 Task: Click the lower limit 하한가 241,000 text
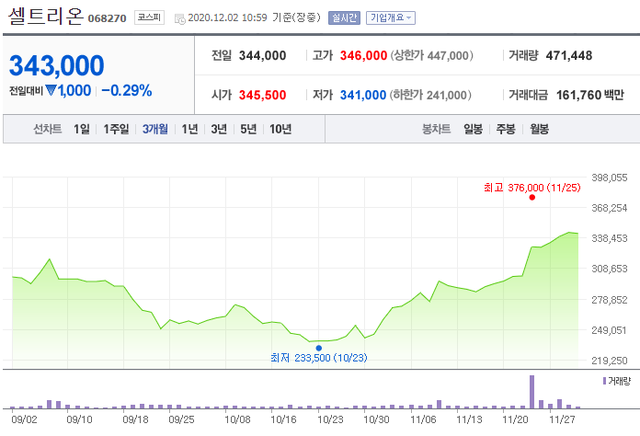430,95
